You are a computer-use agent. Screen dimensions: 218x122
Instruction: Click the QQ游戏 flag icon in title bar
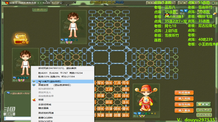point(7,3)
